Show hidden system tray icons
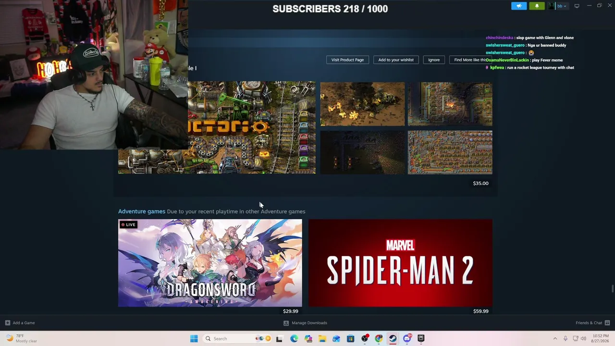The image size is (615, 346). click(x=555, y=339)
